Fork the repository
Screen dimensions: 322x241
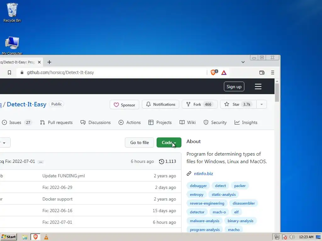pos(200,104)
